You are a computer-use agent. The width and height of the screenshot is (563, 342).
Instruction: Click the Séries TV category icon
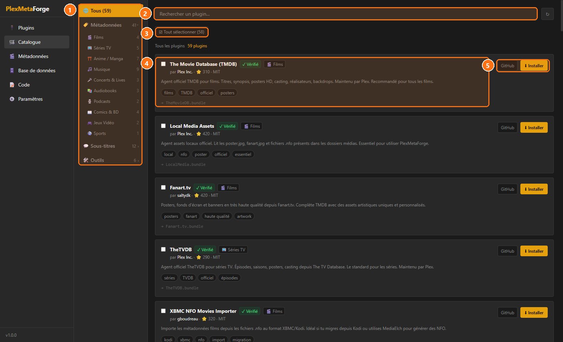(90, 48)
